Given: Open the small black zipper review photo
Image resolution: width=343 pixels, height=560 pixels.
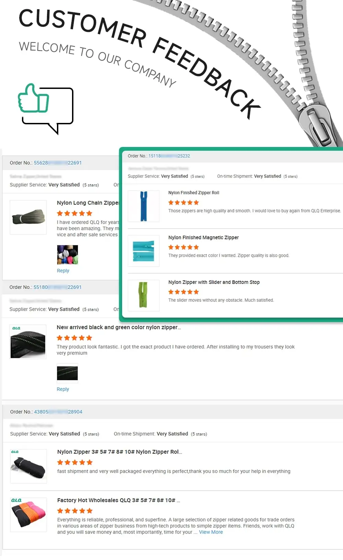Looking at the screenshot, I should pyautogui.click(x=67, y=373).
